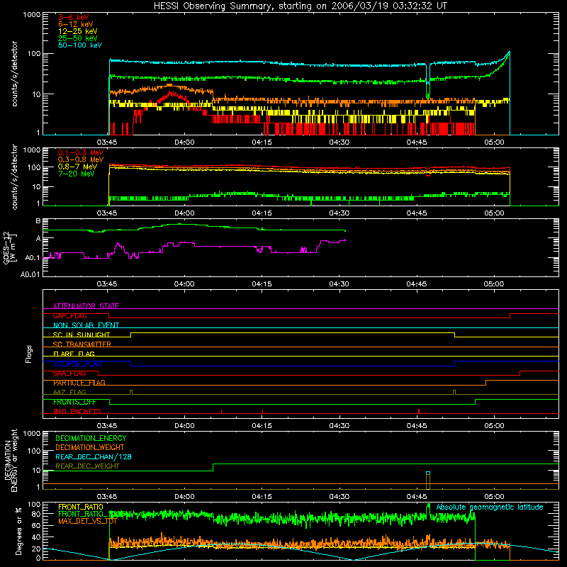Click the 05:00 tick under GOES plot

tap(494, 284)
